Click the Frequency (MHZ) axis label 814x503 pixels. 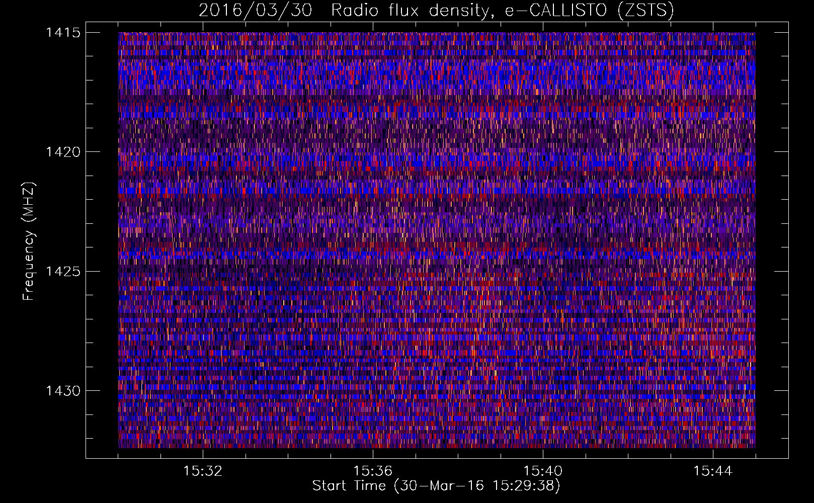29,241
